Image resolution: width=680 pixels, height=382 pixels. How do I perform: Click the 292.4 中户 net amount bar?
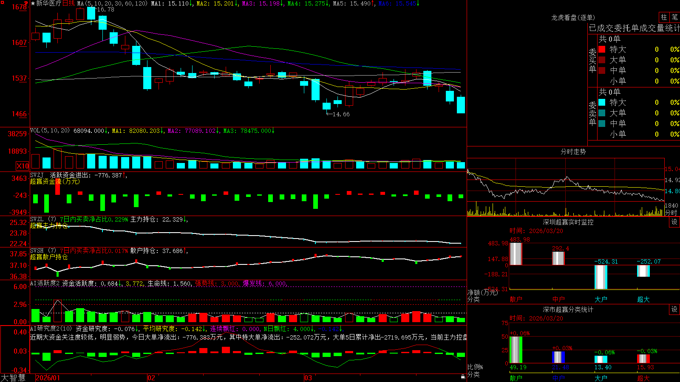tap(558, 258)
